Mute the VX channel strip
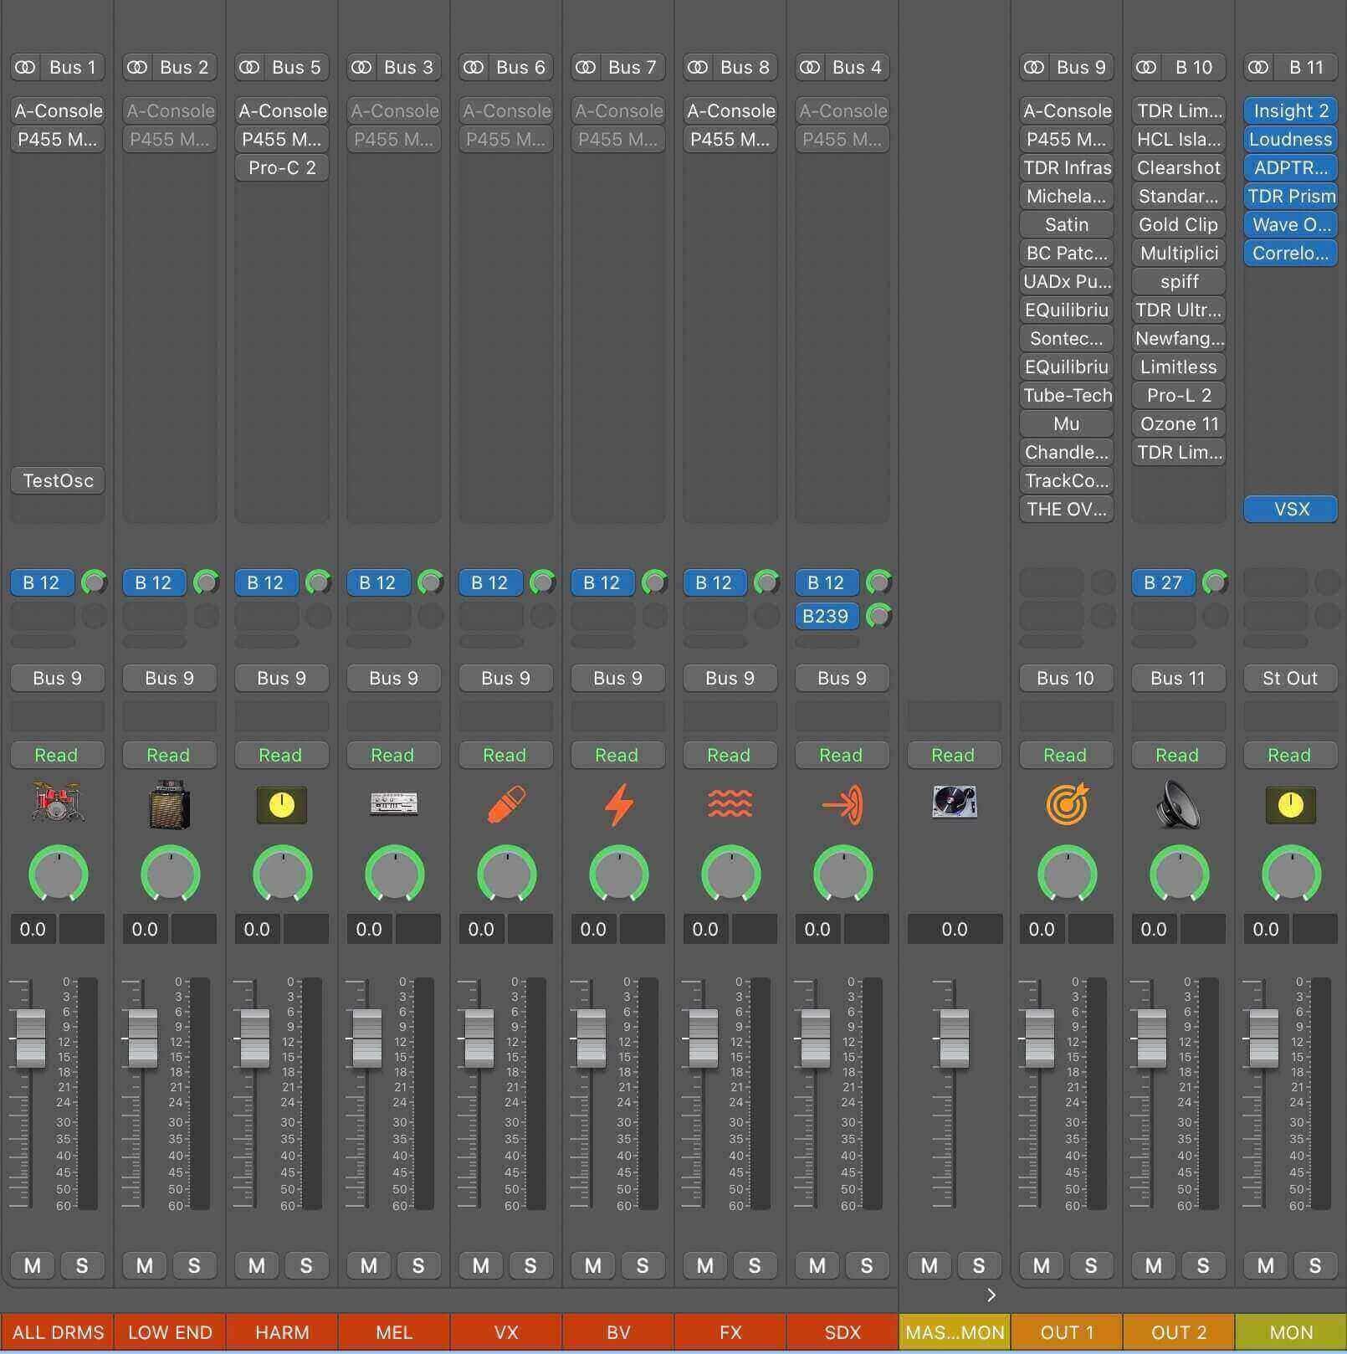The height and width of the screenshot is (1354, 1347). coord(481,1265)
